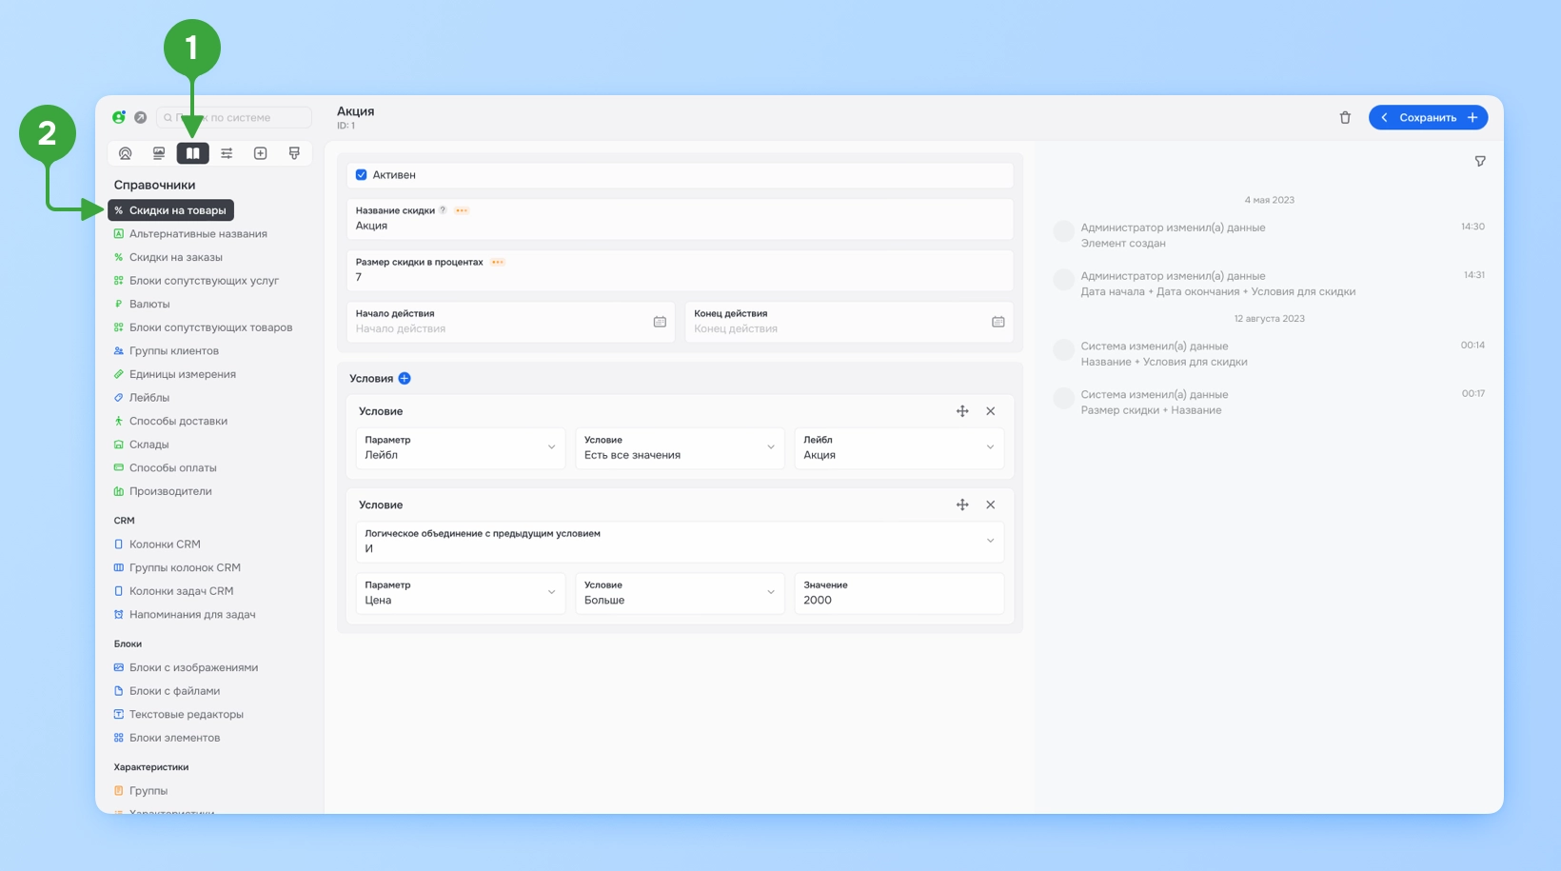Click the Сохранить button
The height and width of the screenshot is (871, 1561).
(1428, 118)
